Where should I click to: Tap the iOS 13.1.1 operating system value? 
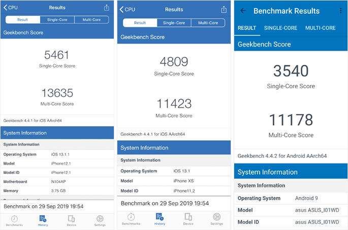(60, 155)
